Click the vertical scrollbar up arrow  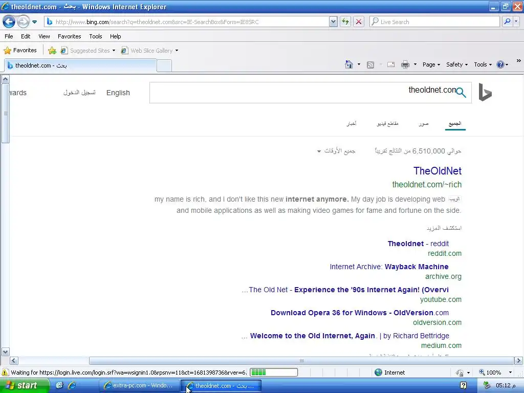(x=5, y=79)
